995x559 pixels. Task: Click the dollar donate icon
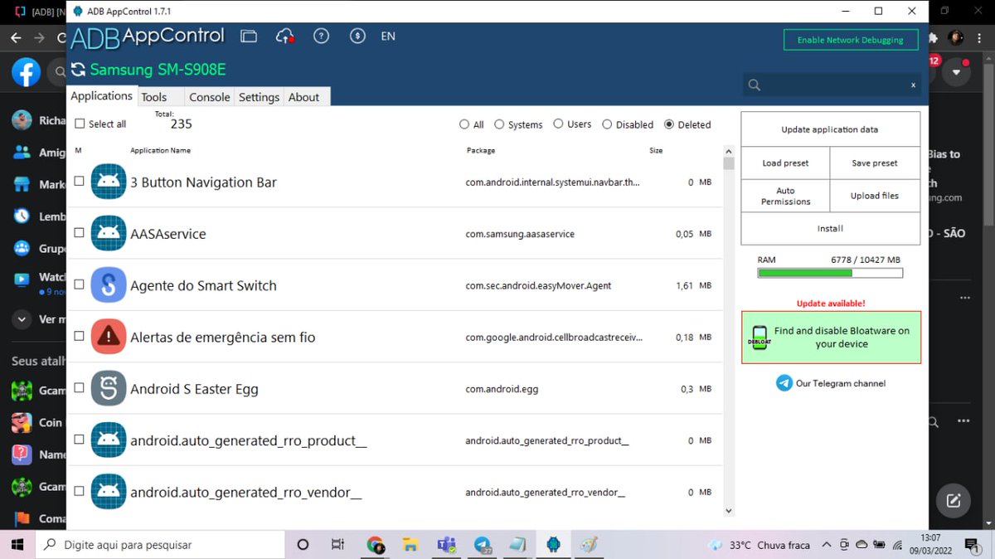[x=357, y=36]
